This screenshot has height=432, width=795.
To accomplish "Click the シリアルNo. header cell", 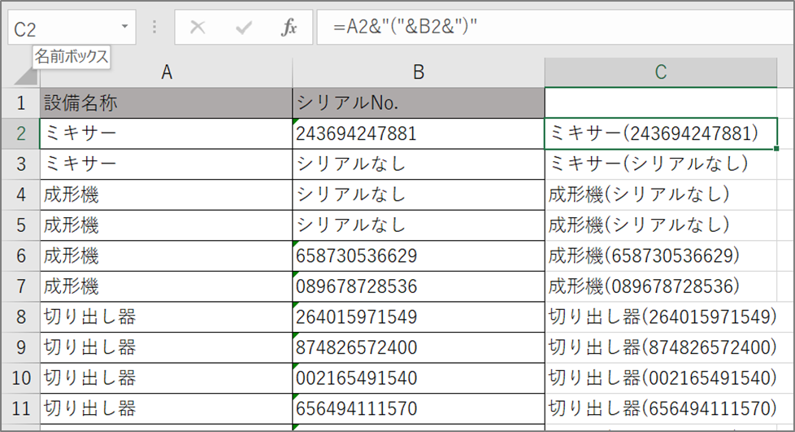I will click(x=418, y=103).
